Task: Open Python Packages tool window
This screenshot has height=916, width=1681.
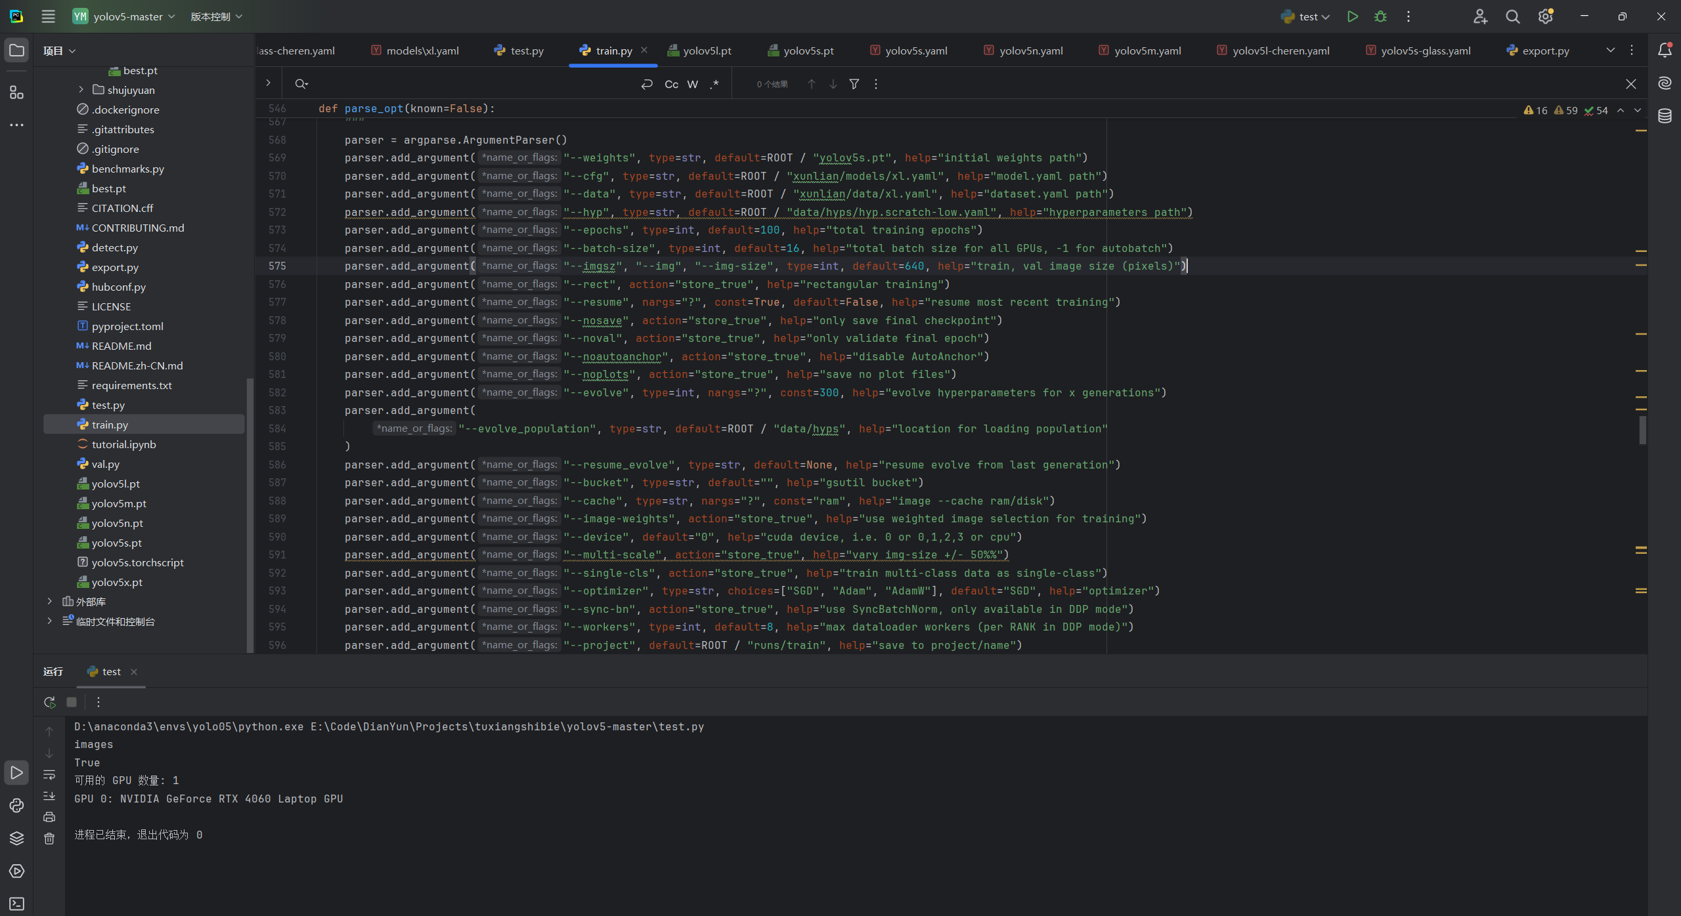Action: click(16, 838)
